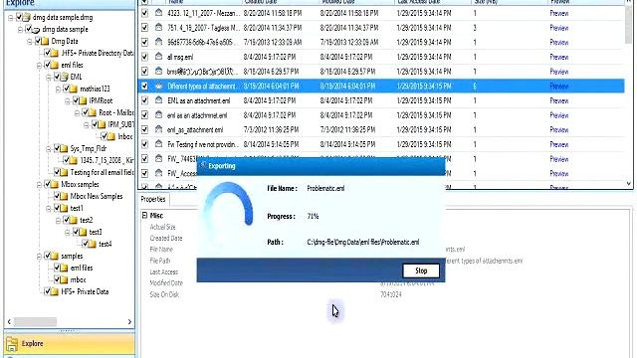Open Preview for the 4323. 12_11_2007 file
Image resolution: width=637 pixels, height=358 pixels.
point(558,13)
